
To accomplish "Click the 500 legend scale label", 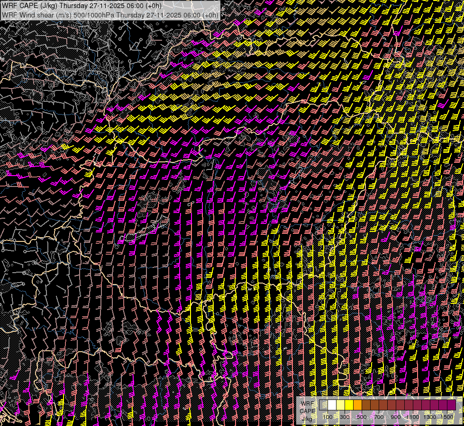I will coord(362,417).
